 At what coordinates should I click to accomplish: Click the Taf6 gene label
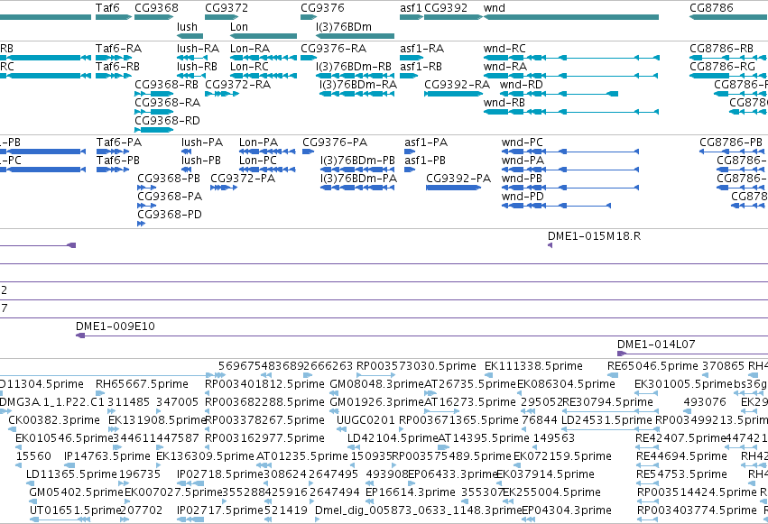pyautogui.click(x=107, y=8)
